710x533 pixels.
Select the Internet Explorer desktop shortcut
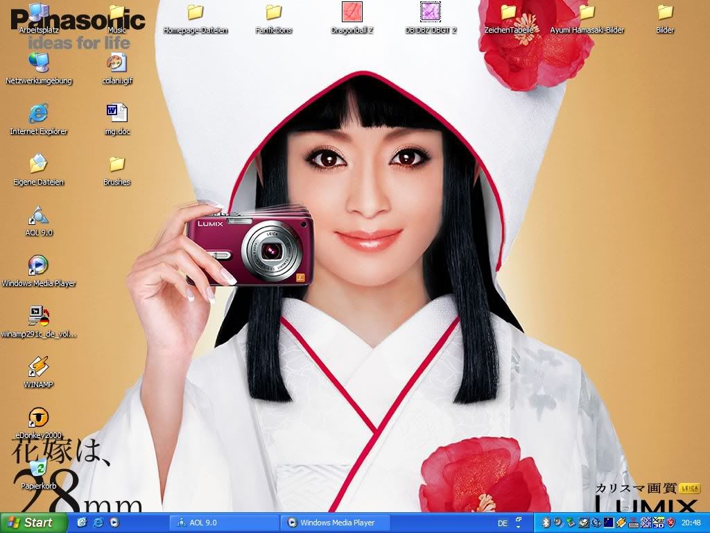(x=39, y=119)
